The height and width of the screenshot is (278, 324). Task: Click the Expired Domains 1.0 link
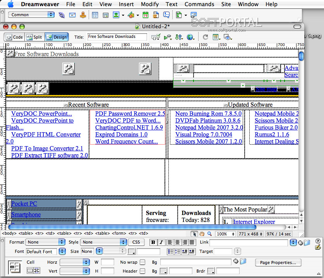(x=121, y=135)
